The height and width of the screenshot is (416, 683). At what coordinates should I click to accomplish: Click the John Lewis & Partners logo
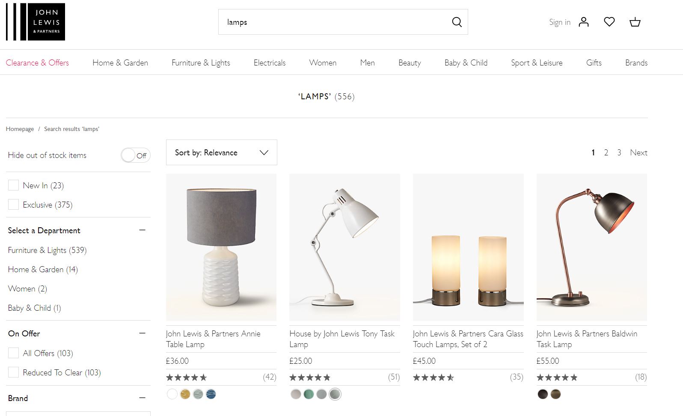36,22
